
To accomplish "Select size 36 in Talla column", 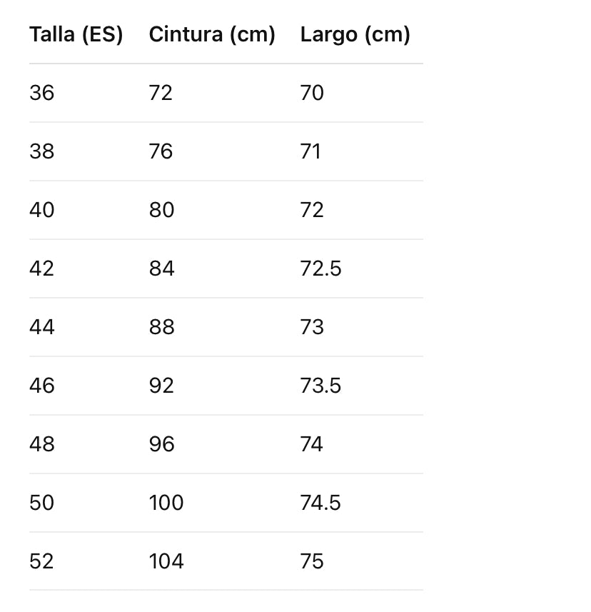I will tap(41, 93).
